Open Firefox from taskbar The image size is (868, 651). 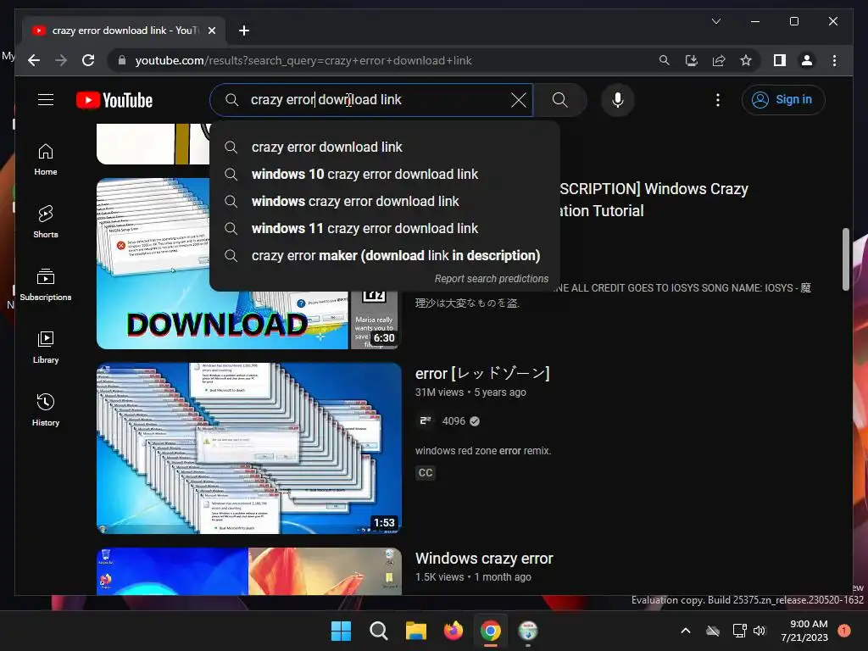[453, 631]
